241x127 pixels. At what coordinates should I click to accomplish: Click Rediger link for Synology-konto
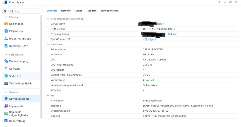pos(172,34)
